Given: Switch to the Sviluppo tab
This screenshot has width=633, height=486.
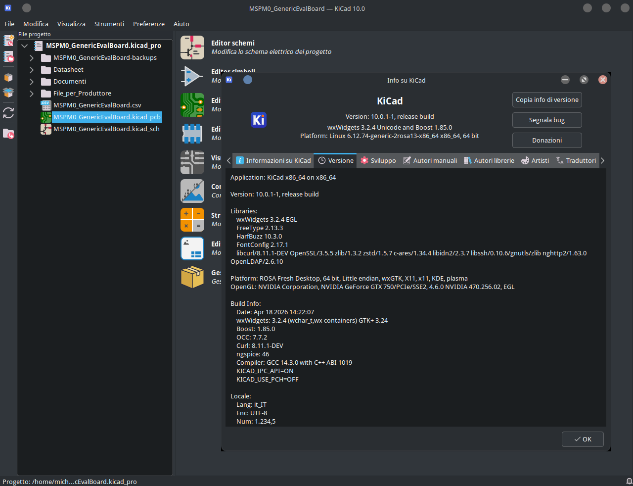Looking at the screenshot, I should click(x=378, y=160).
